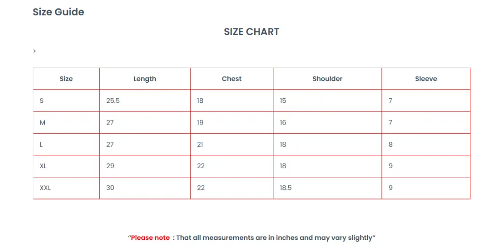This screenshot has width=492, height=250.
Task: Click the L size row label
Action: click(41, 145)
